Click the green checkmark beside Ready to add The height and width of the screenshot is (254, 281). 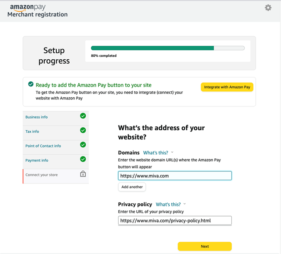click(31, 84)
